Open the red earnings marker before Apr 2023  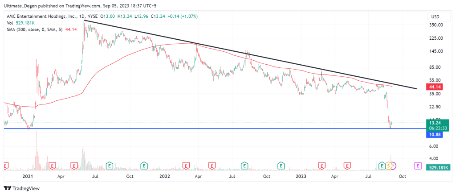coord(322,166)
